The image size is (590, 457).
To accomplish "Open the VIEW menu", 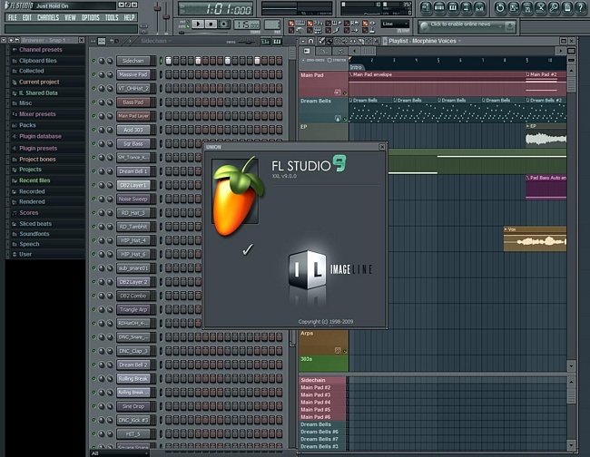I will 70,17.
